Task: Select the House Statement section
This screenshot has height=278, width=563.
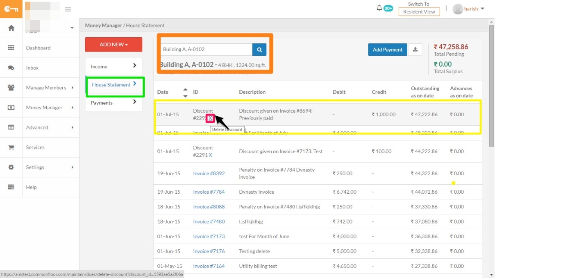Action: 114,85
